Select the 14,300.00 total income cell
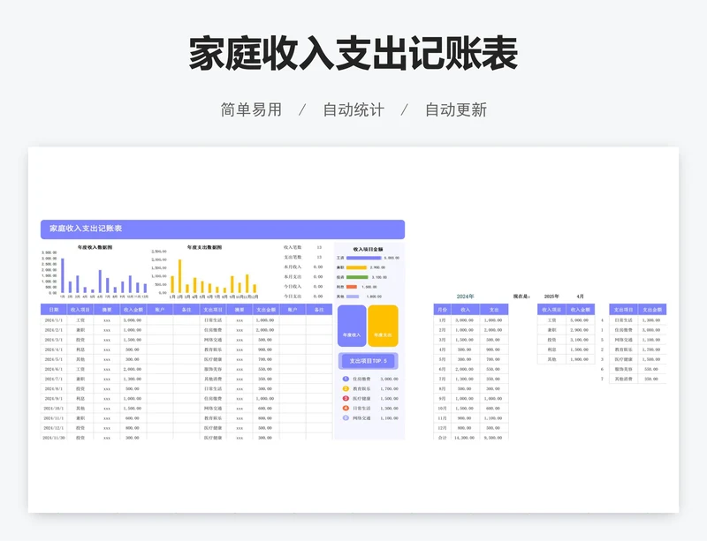Viewport: 707px width, 541px height. pos(465,438)
